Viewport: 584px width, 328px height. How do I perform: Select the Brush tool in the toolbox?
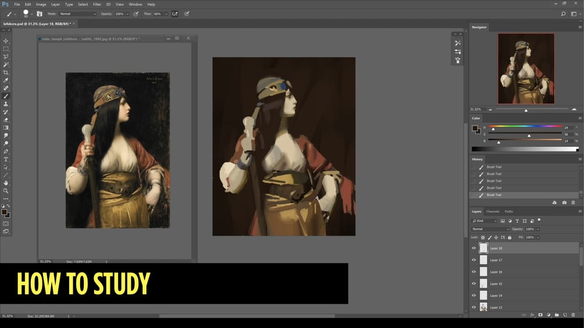tap(6, 96)
